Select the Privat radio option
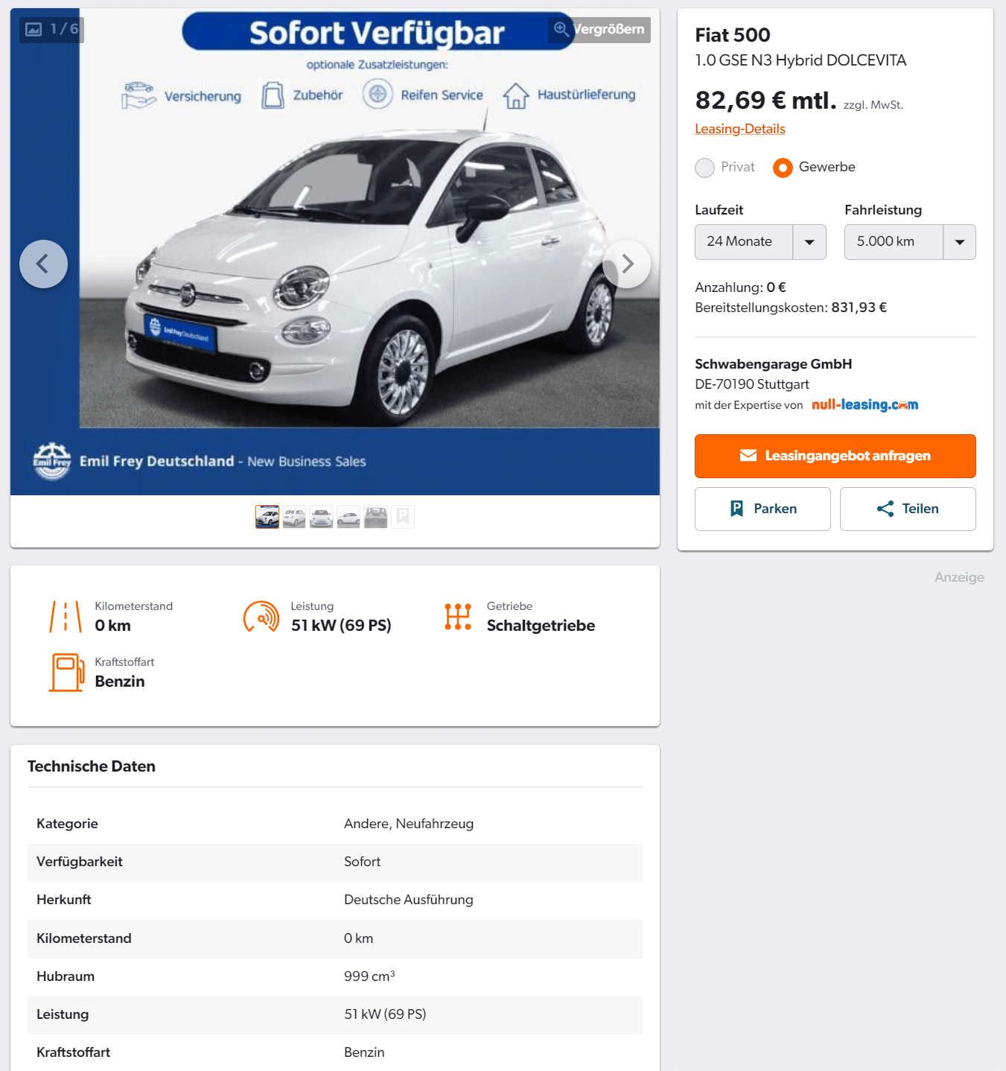1006x1071 pixels. pos(704,168)
